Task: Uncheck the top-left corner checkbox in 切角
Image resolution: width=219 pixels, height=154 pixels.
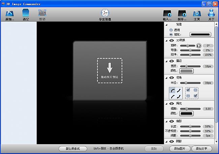Action: [188, 90]
